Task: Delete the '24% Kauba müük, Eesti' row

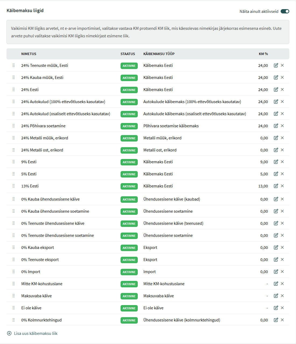Action: coord(282,78)
